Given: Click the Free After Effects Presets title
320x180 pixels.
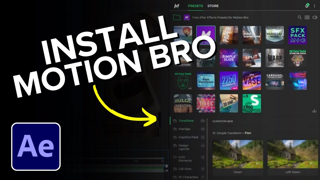Looking at the screenshot, I should 220,17.
